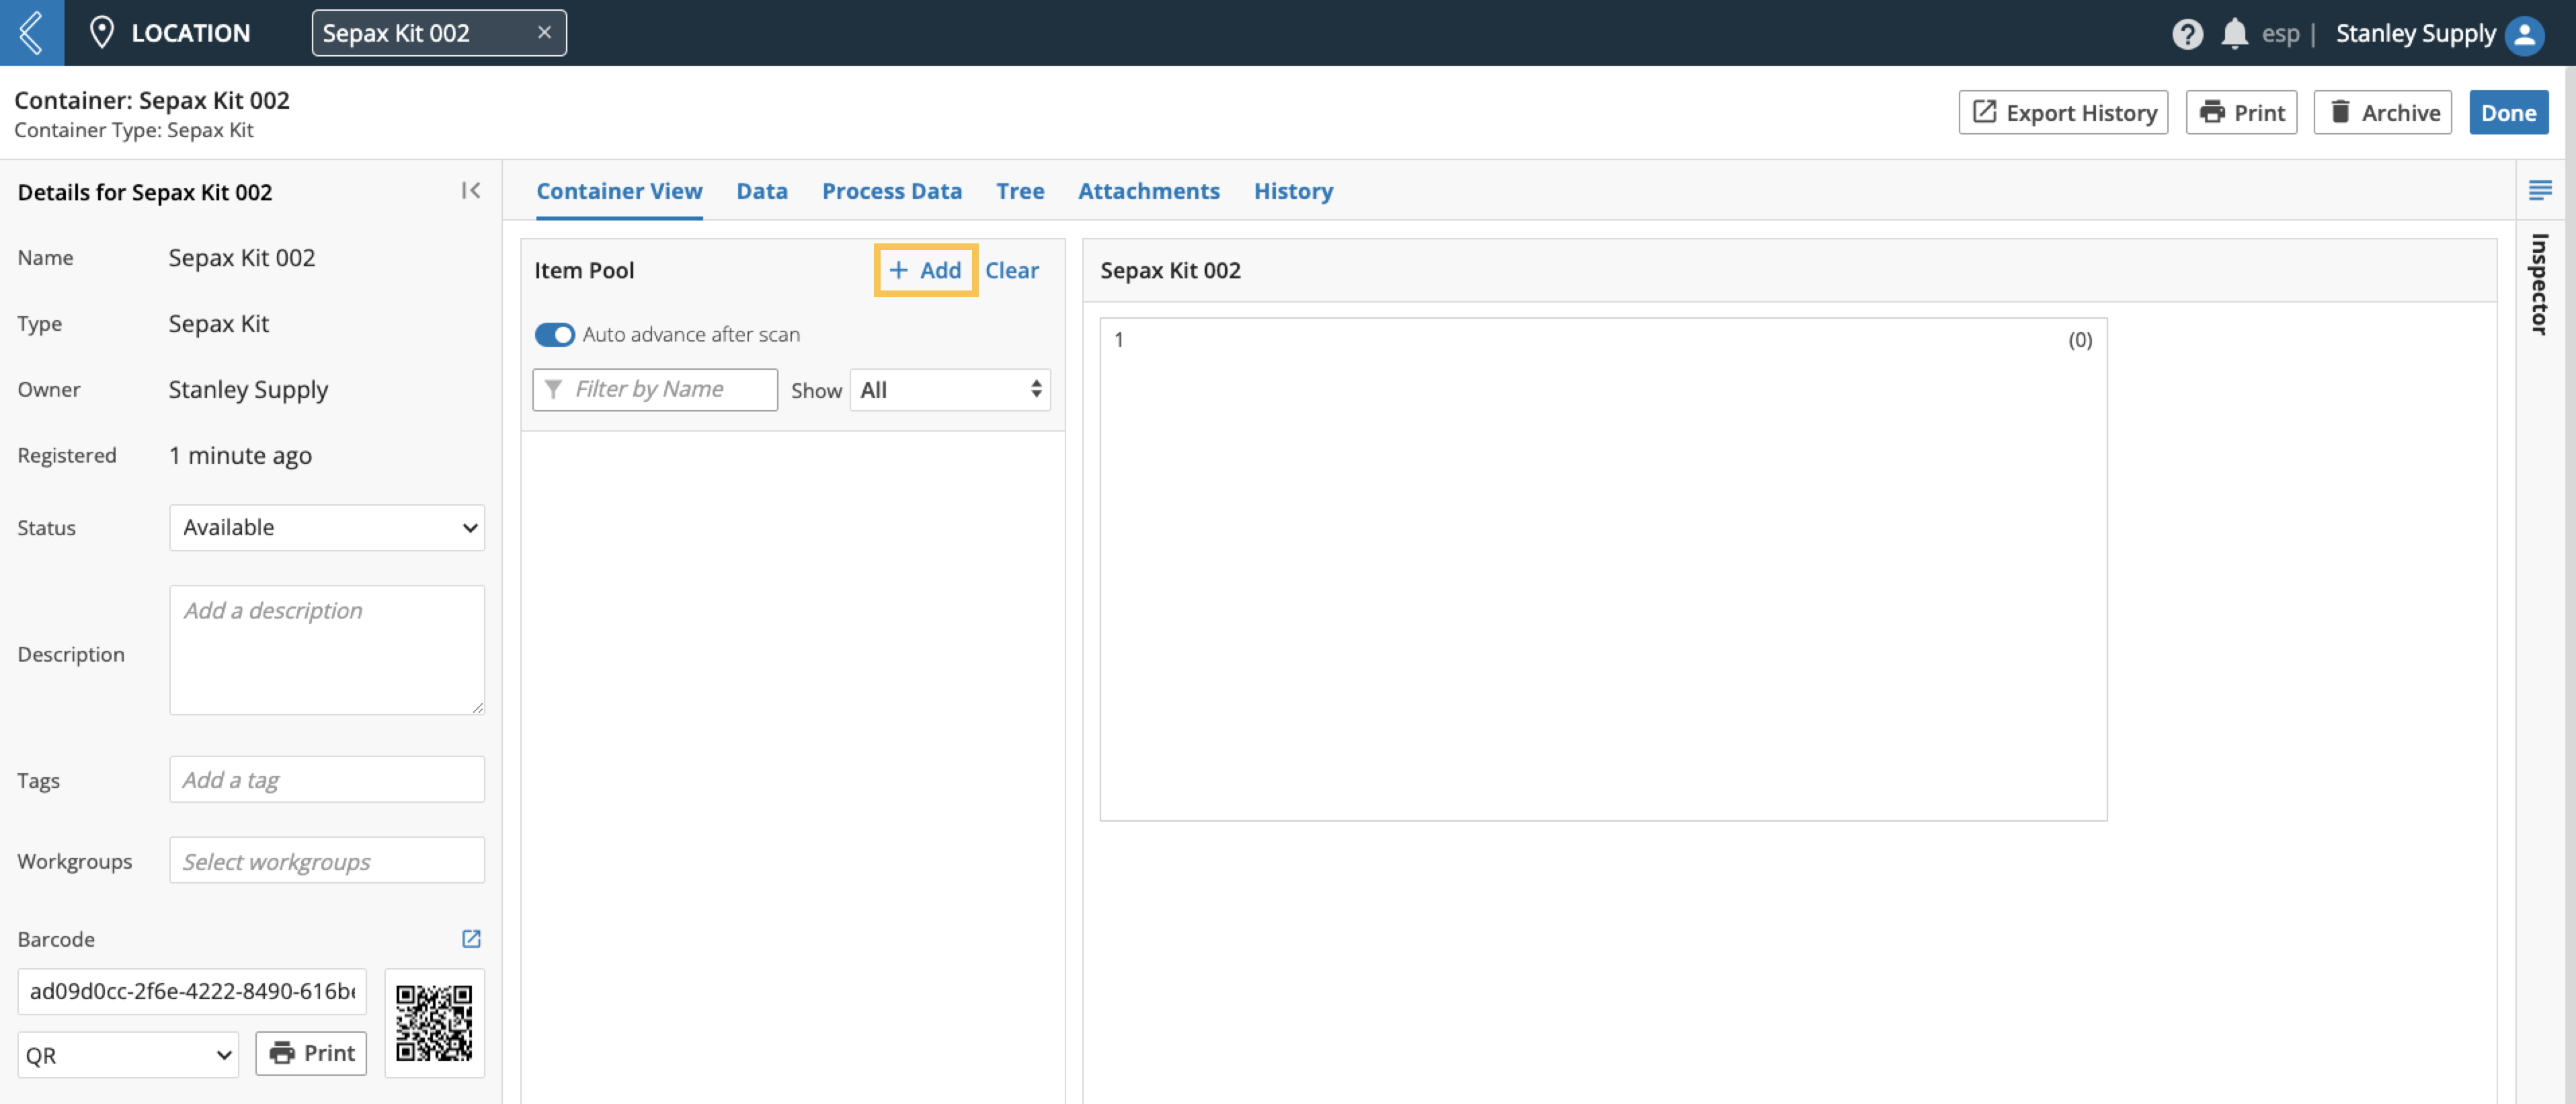
Task: Click Clear in the Item Pool
Action: 1011,270
